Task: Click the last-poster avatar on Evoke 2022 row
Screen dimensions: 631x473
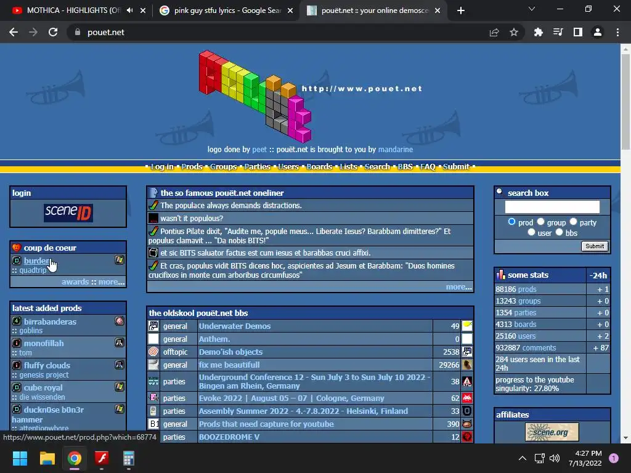Action: point(467,398)
